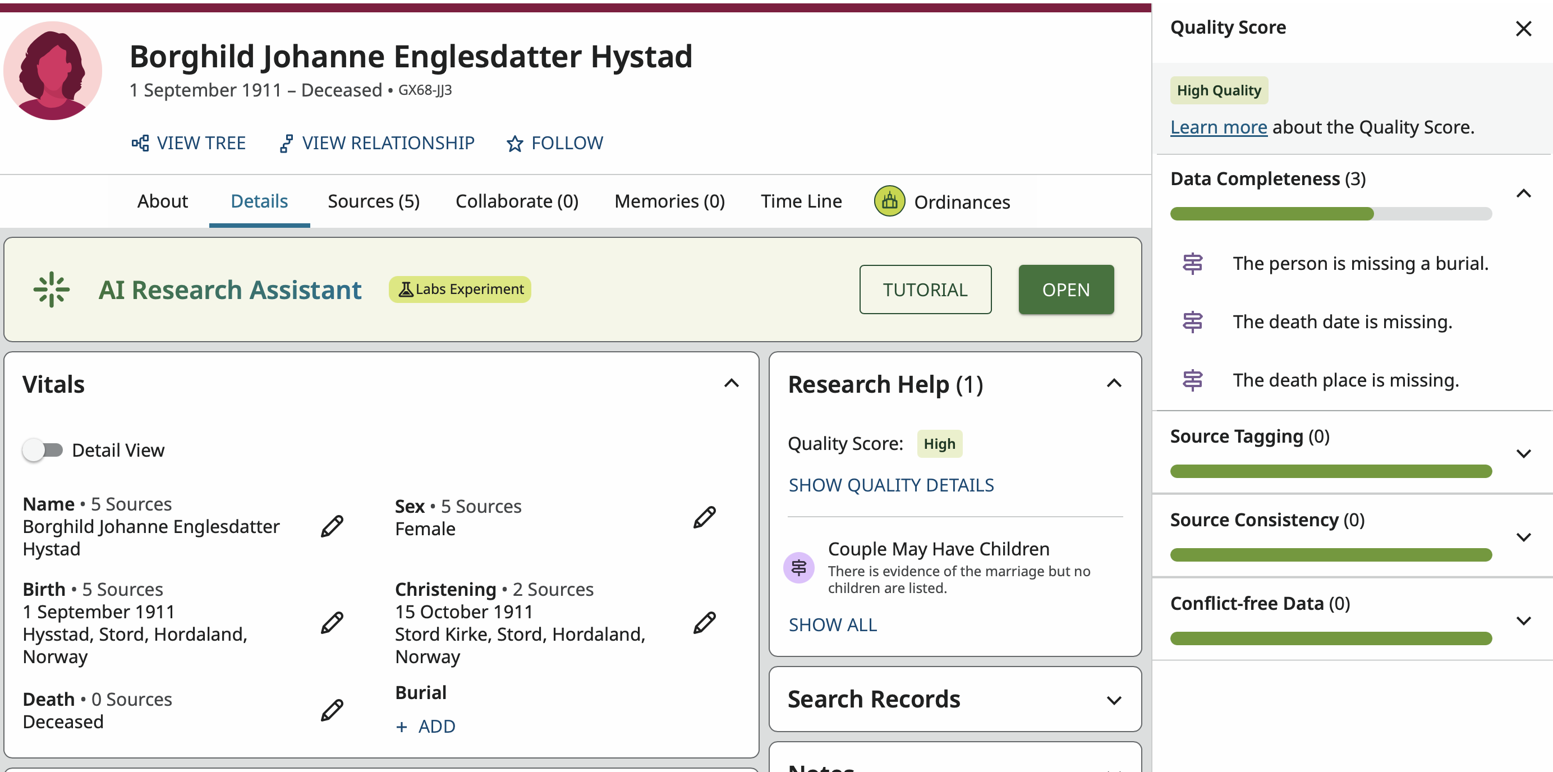Expand the Search Records panel
Viewport: 1553px width, 772px height.
click(1114, 700)
